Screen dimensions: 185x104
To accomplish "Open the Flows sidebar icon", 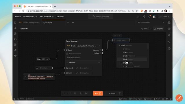I will (15, 50).
